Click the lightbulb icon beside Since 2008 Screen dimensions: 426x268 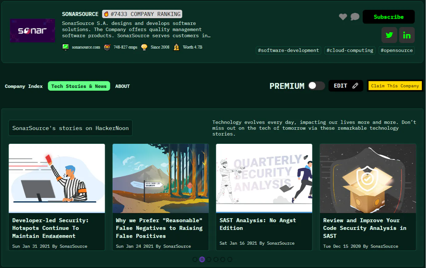click(x=144, y=47)
